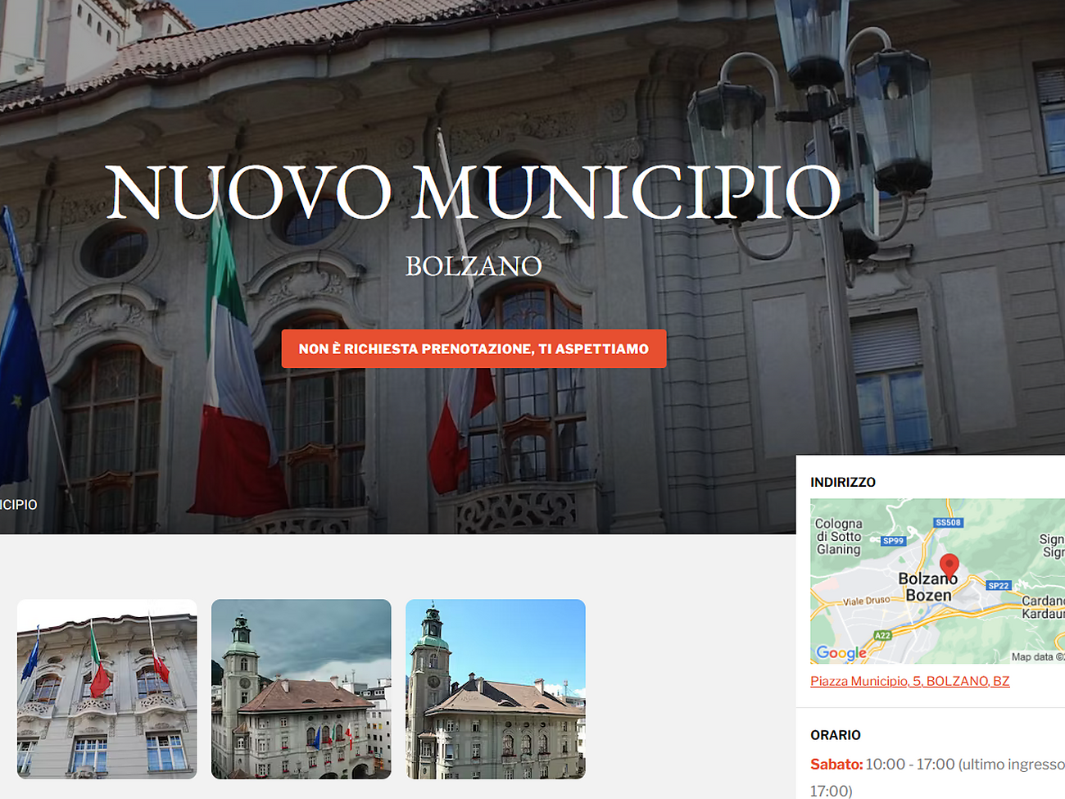Screen dimensions: 1065x799
Task: Click the green A22 highway marker
Action: click(x=882, y=635)
